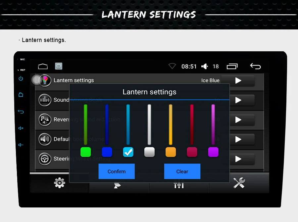Image resolution: width=298 pixels, height=222 pixels.
Task: Open the gear settings bottom tab
Action: (60, 183)
